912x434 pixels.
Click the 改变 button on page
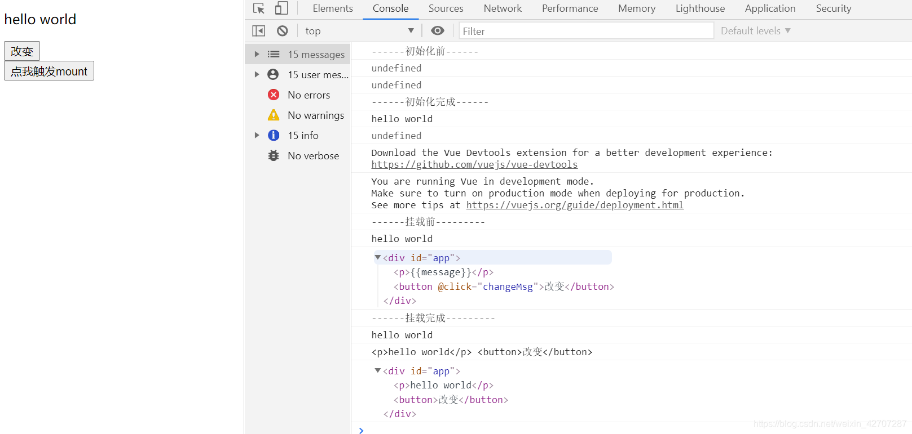(22, 51)
